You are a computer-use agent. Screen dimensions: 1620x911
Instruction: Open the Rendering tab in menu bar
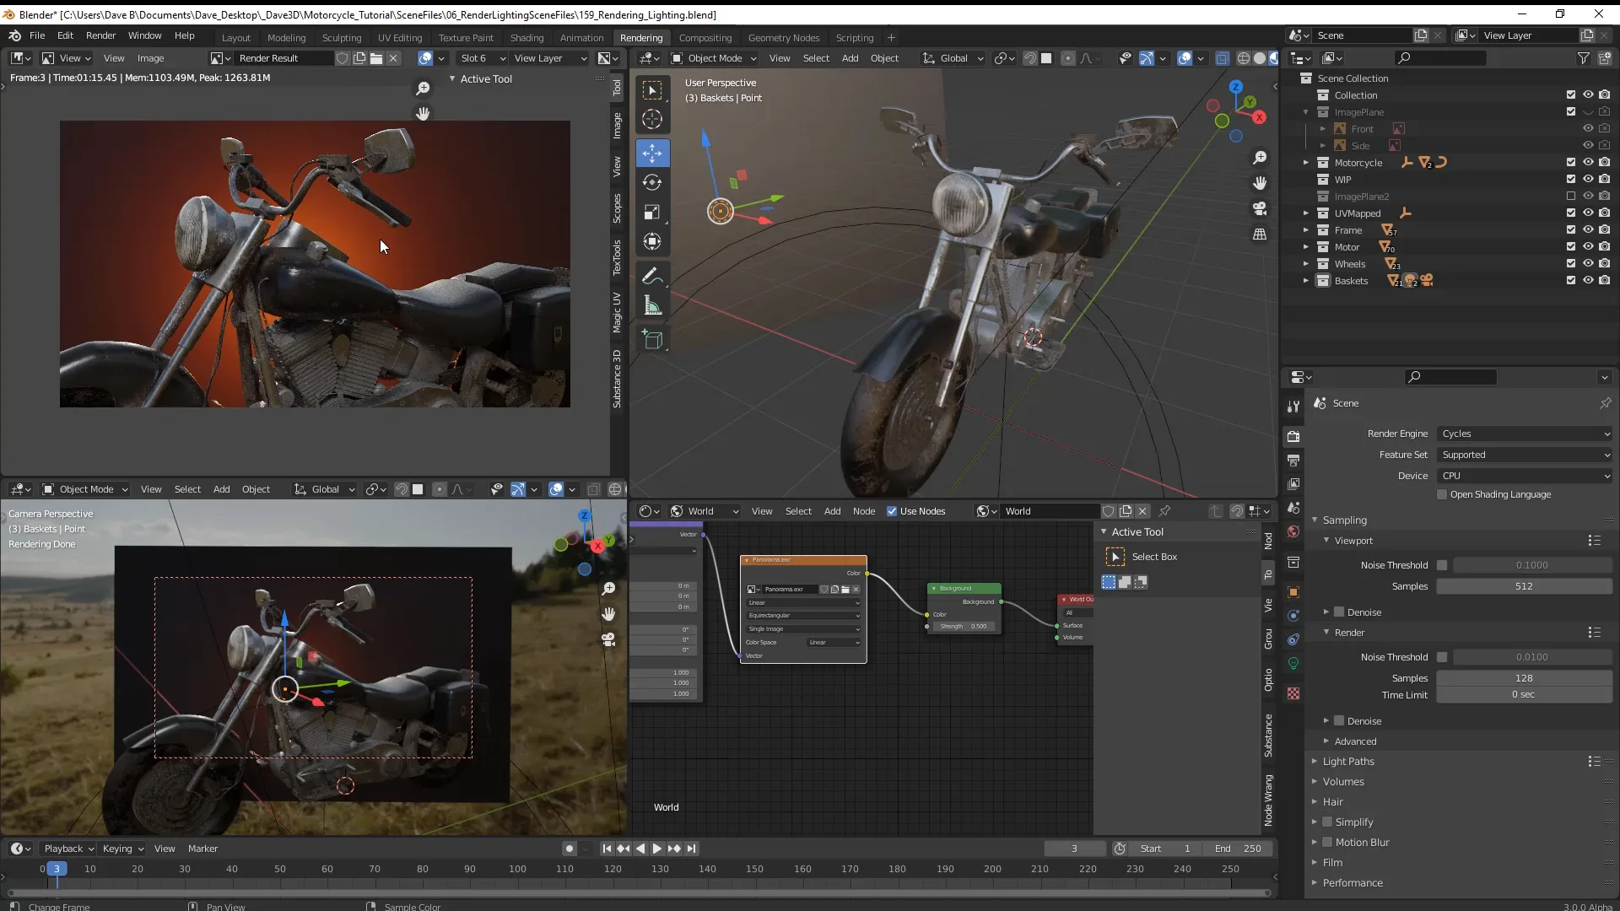tap(641, 37)
